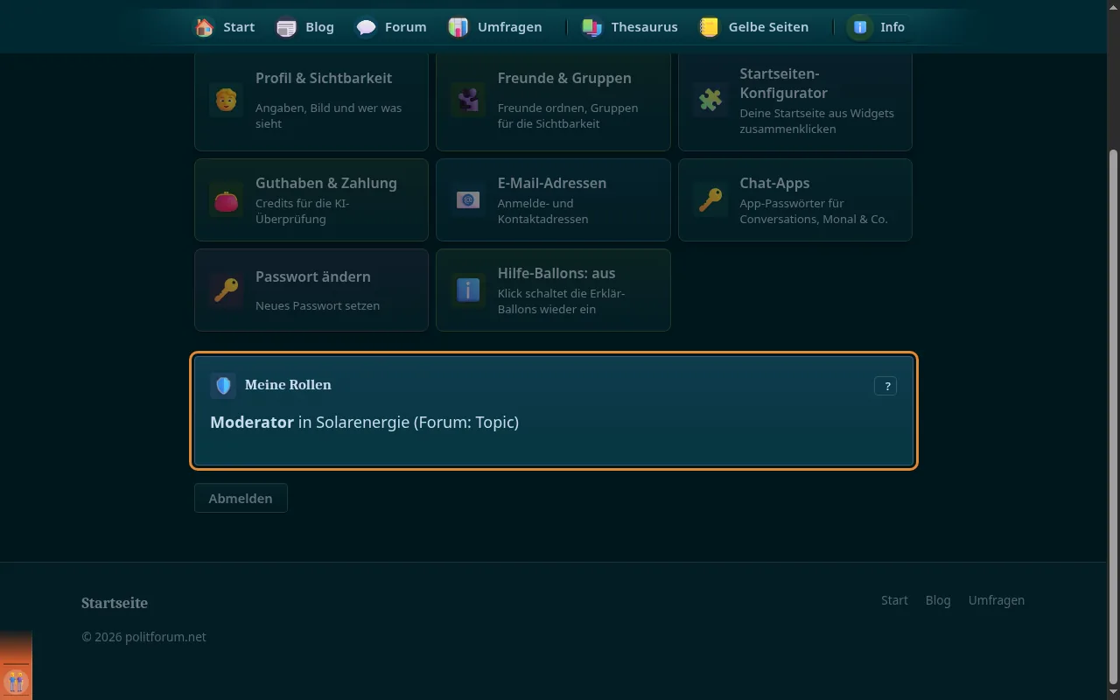Click the books icon beside Thesaurus
Screen dimensions: 1120x700
(592, 27)
